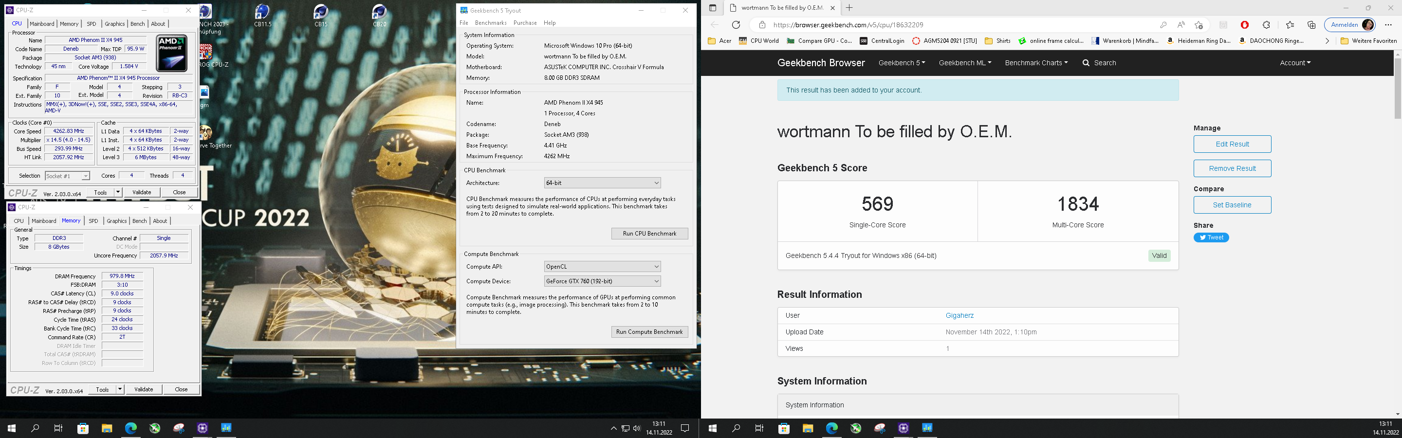Open the Benchmarks menu in Geekbench 5
Image resolution: width=1402 pixels, height=438 pixels.
490,23
